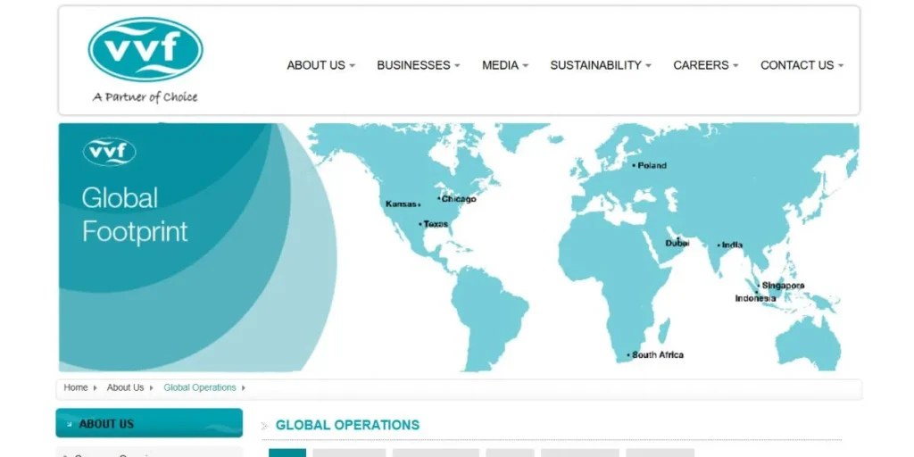Go to About Us in the breadcrumb
This screenshot has height=457, width=914.
[x=125, y=387]
